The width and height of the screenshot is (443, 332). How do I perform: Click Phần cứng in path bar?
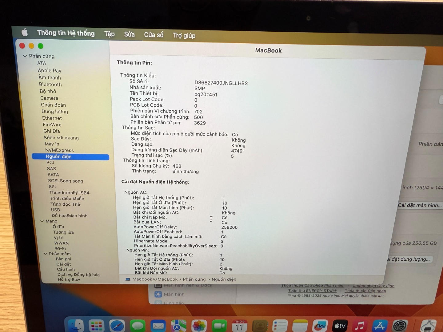click(x=194, y=279)
